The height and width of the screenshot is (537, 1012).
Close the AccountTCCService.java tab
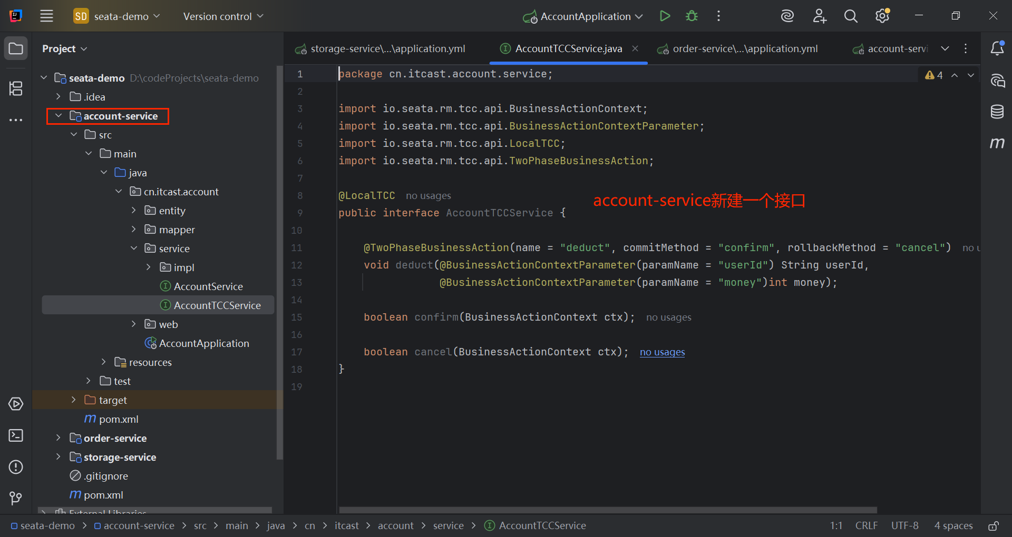click(635, 48)
